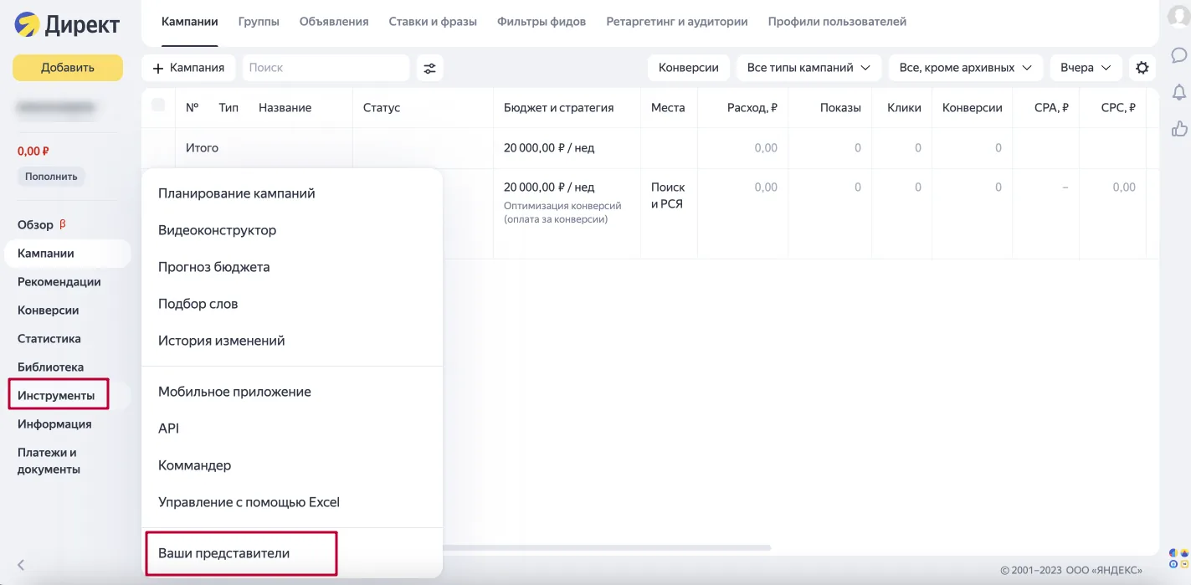
Task: Select 'Мобильное приложение' menu item
Action: point(234,392)
